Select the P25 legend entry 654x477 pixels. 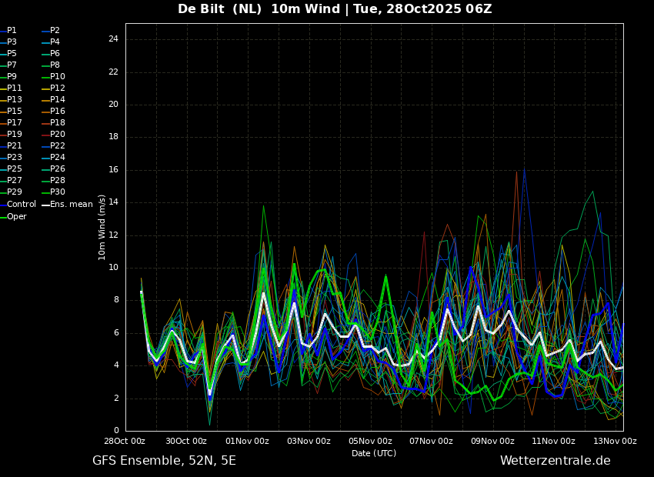tap(12, 168)
